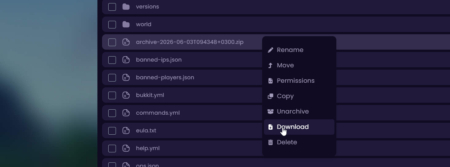The height and width of the screenshot is (167, 450).
Task: Click the Download file icon
Action: [270, 127]
